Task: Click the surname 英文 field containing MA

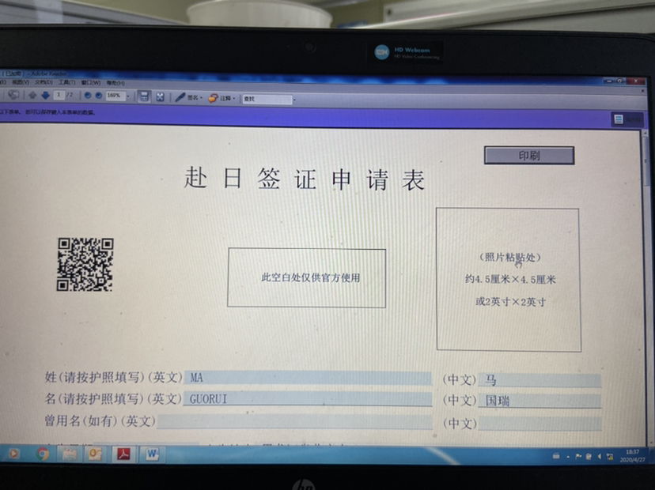Action: (x=307, y=379)
